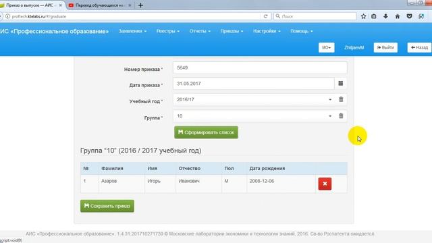Switch to Перевод обучающихся tab
This screenshot has height=243, width=432.
pyautogui.click(x=99, y=5)
